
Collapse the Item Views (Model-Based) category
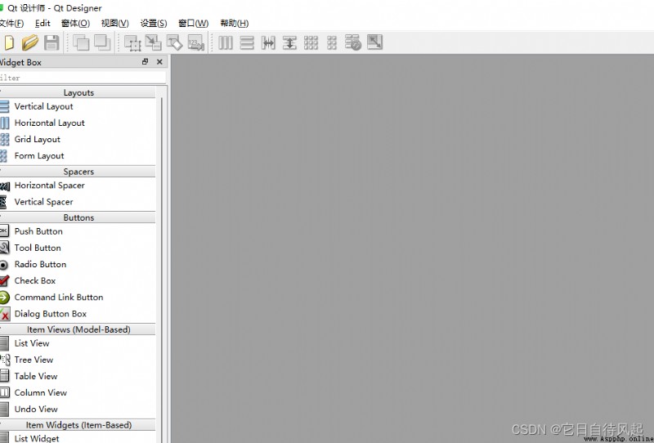[78, 329]
